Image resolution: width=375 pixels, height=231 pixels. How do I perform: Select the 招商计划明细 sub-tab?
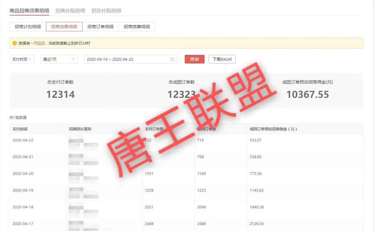(28, 26)
